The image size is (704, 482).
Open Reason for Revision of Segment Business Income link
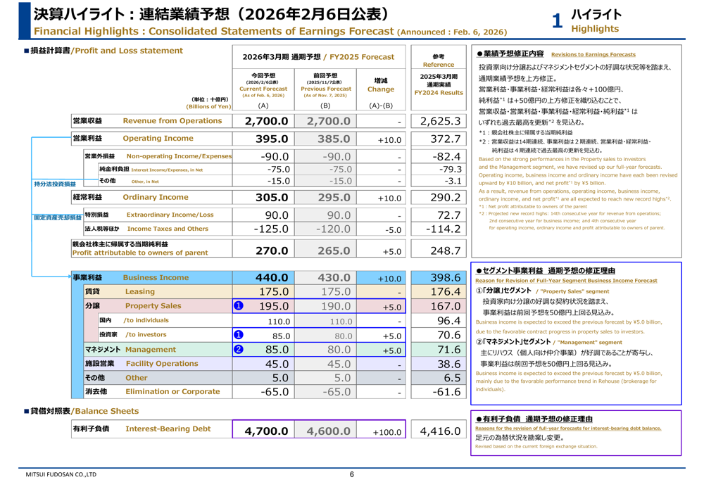pos(566,281)
